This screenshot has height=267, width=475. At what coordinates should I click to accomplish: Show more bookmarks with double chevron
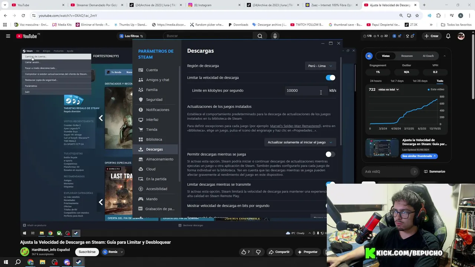tap(431, 25)
